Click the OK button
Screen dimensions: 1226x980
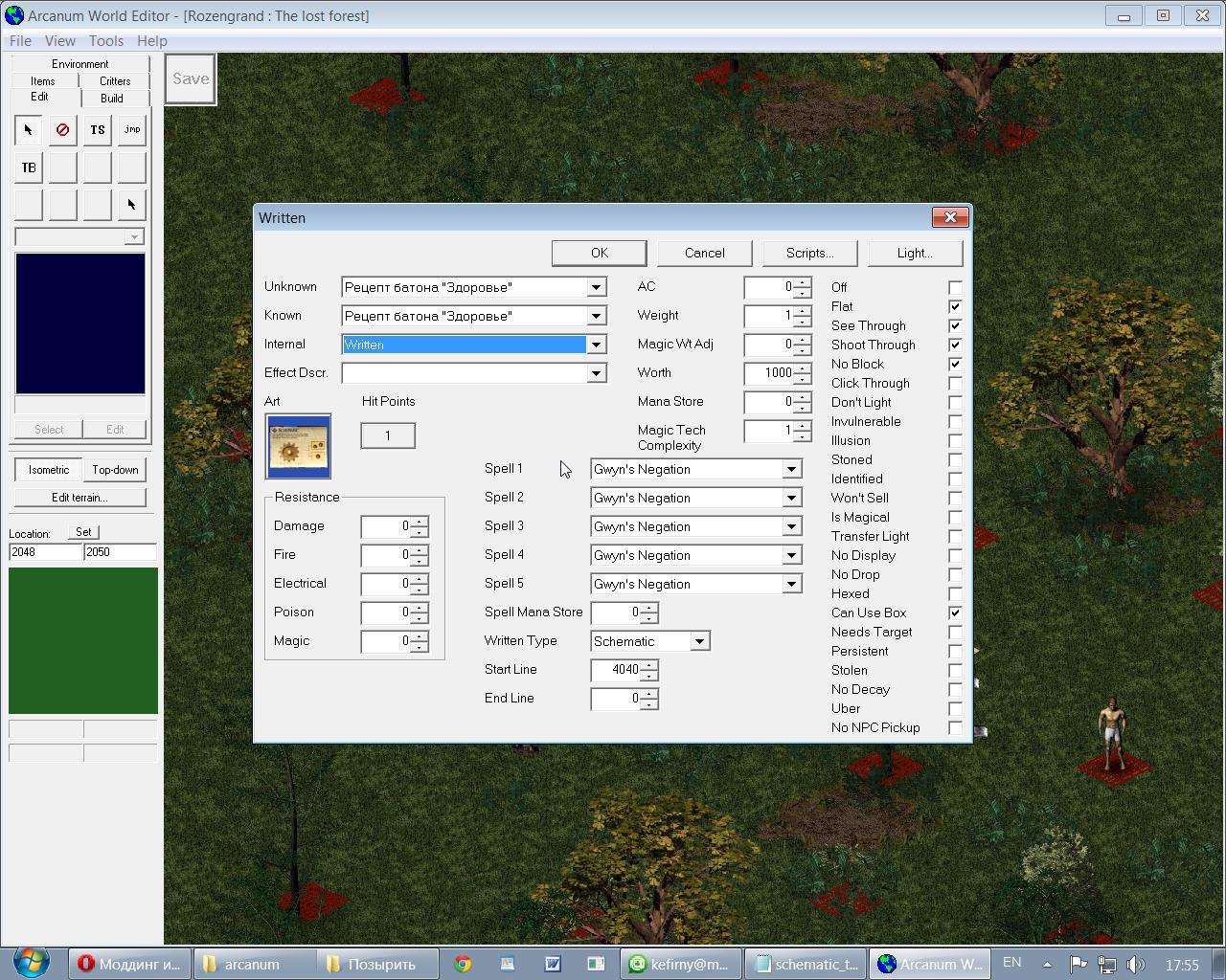point(599,253)
